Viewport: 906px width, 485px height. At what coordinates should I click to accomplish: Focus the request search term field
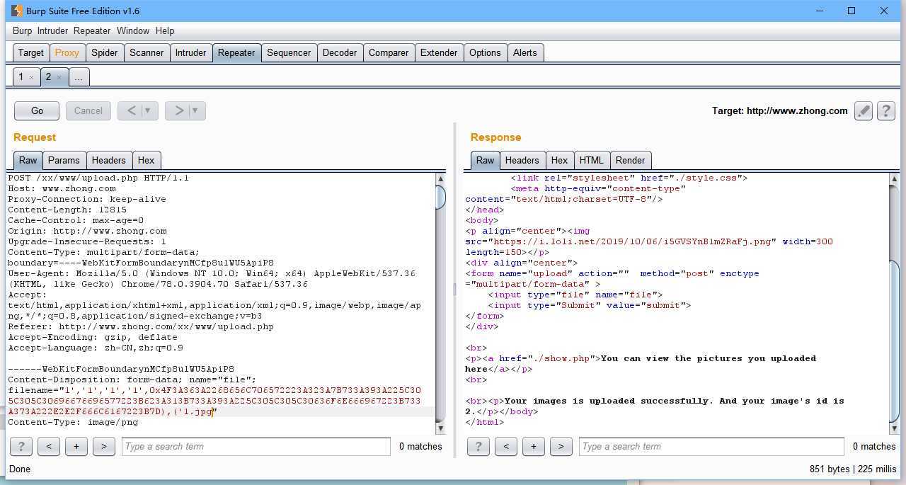(x=256, y=446)
